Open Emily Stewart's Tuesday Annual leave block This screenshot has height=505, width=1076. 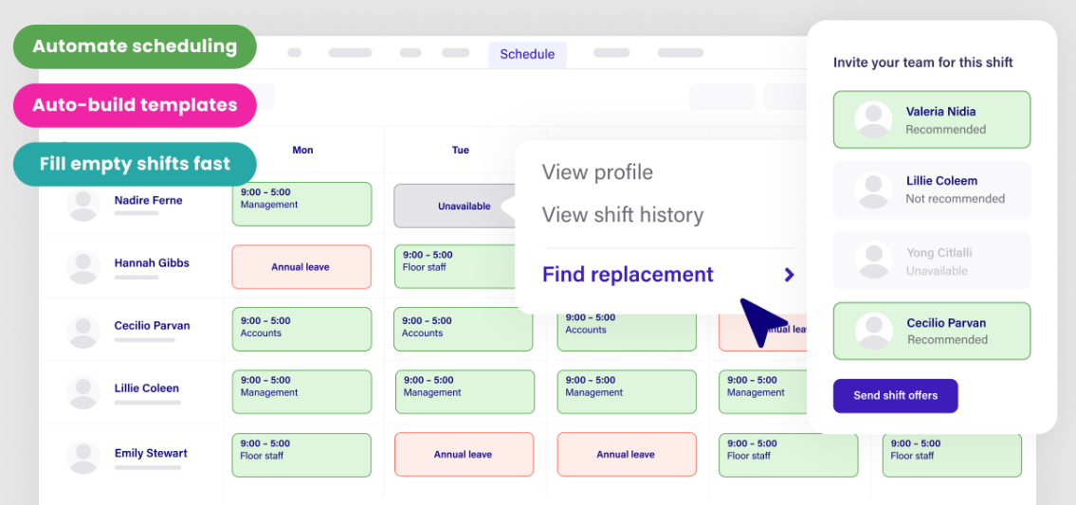point(464,454)
